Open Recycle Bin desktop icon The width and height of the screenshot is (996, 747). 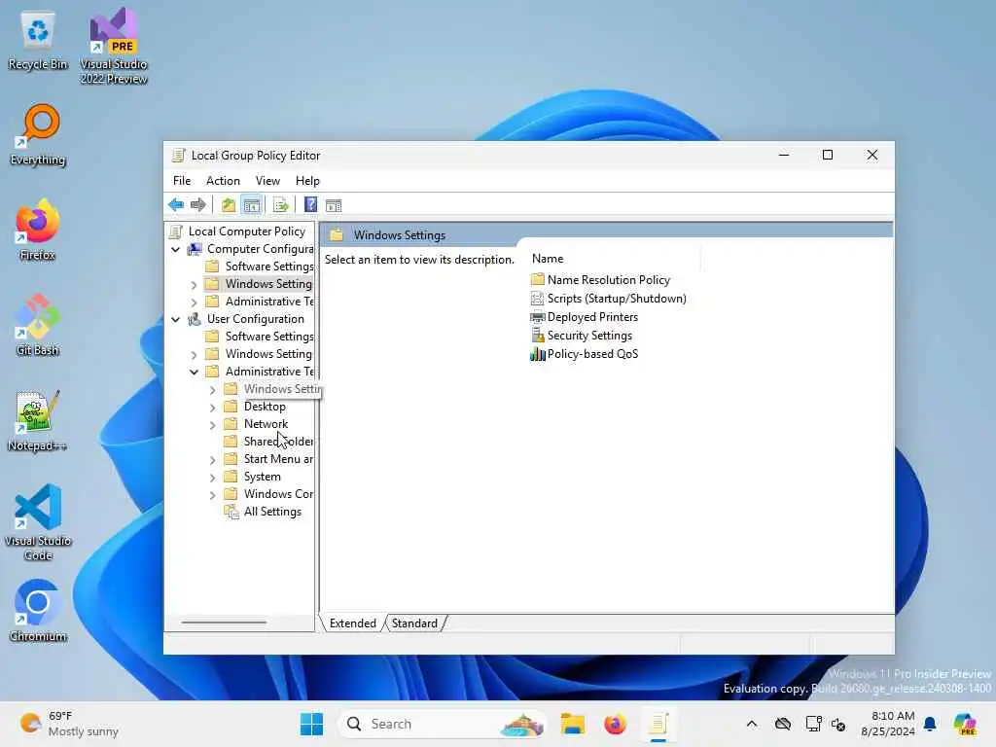(x=38, y=41)
